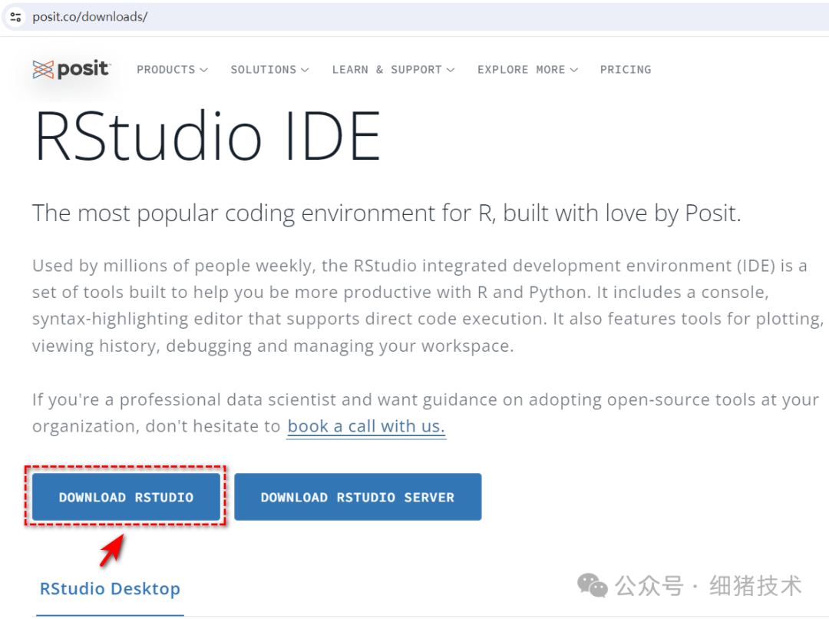The image size is (829, 619).
Task: Switch to the RStudio Desktop tab
Action: click(x=109, y=588)
